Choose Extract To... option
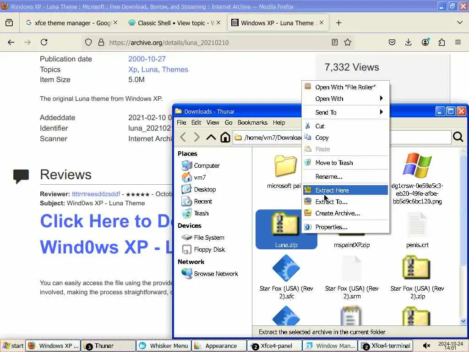This screenshot has width=469, height=352. (345, 202)
